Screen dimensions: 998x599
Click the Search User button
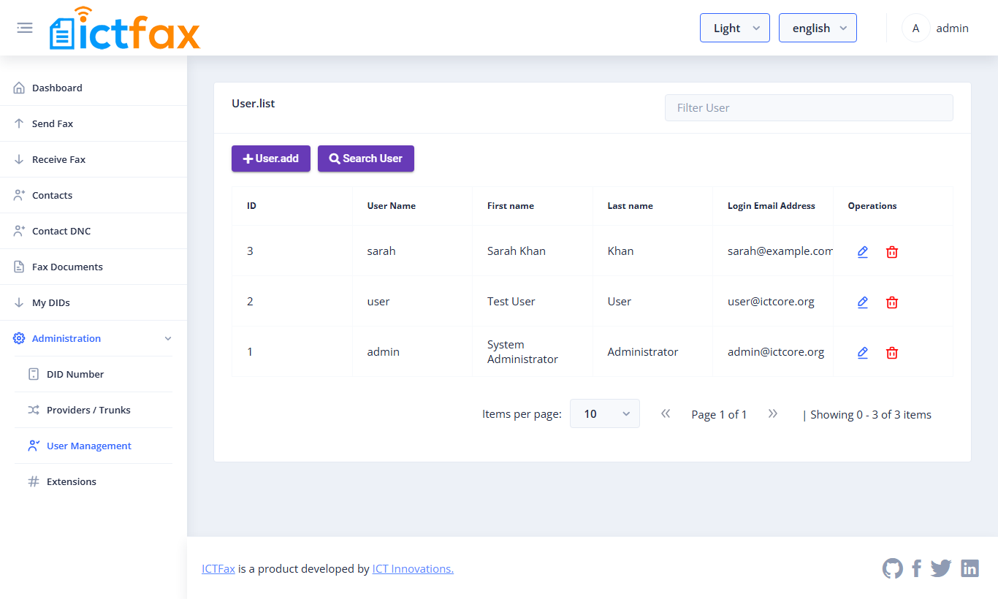(366, 159)
